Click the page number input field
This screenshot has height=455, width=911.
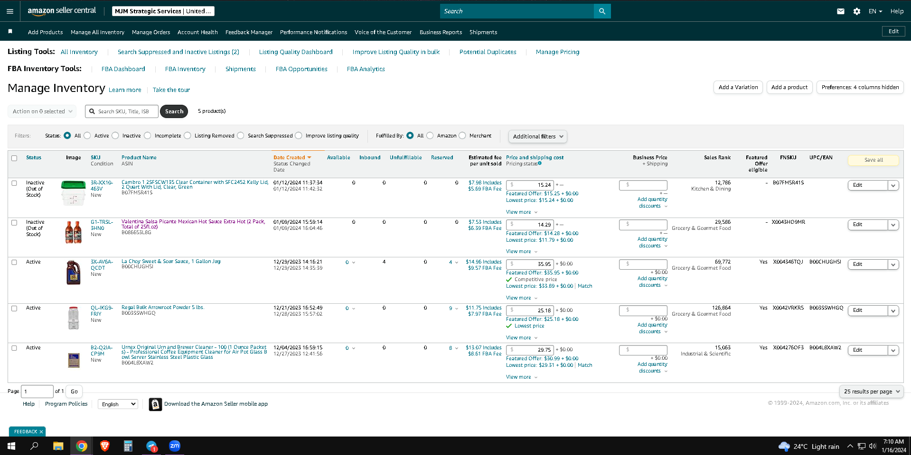[37, 391]
